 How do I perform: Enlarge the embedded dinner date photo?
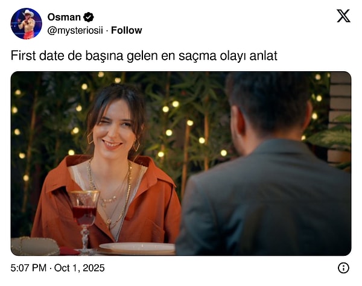coord(181,164)
